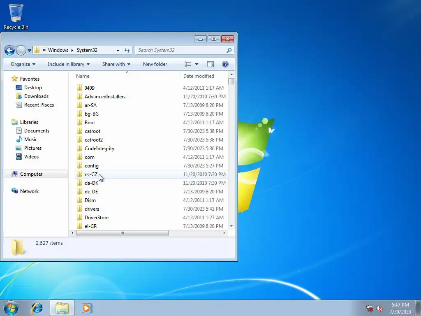Select the Dism folder name

tap(90, 200)
